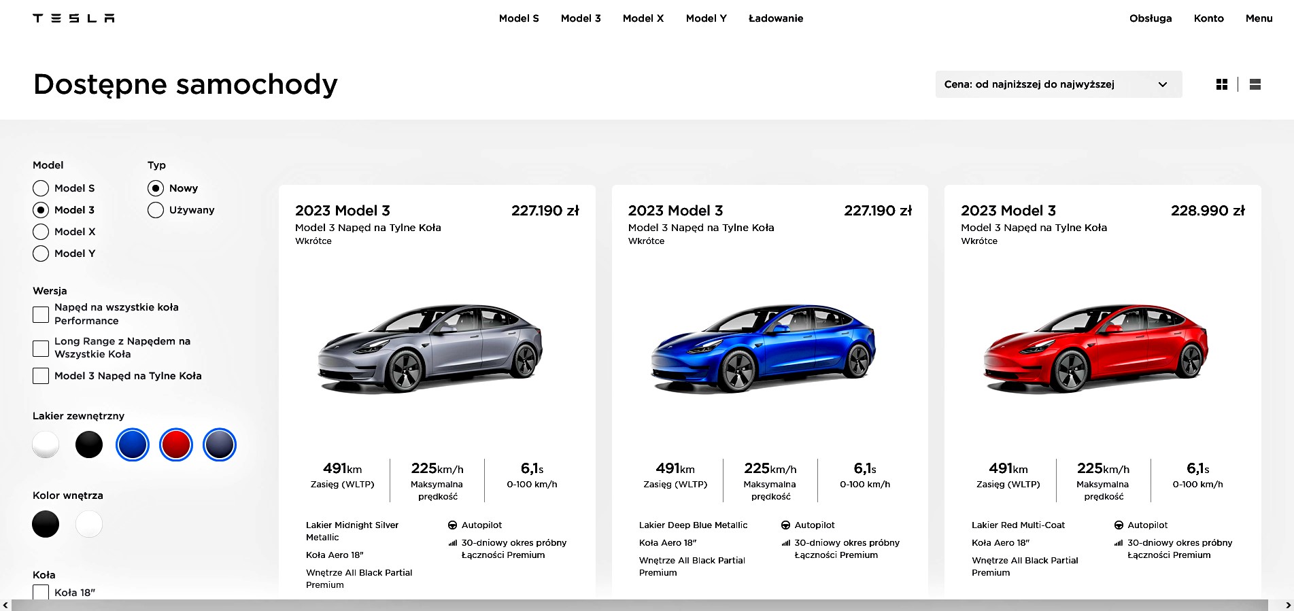Image resolution: width=1294 pixels, height=611 pixels.
Task: Click 'Lakier Midnight Silver Metallic' text
Action: tap(352, 531)
